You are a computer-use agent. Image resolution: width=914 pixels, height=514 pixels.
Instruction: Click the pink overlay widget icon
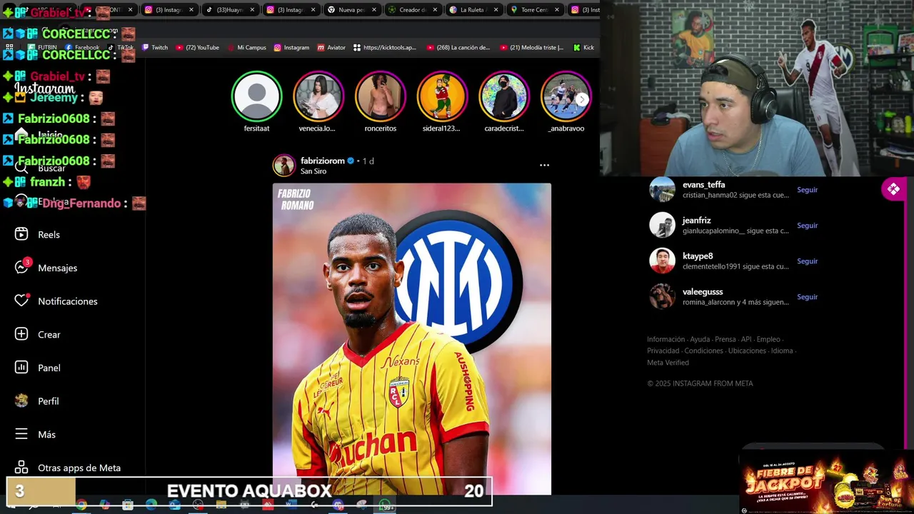893,189
